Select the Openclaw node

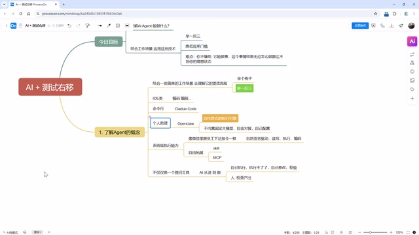pos(185,123)
